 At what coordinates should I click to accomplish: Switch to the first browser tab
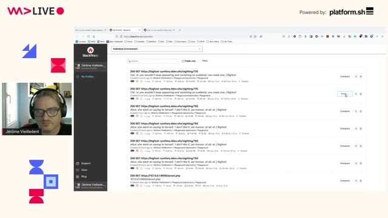91,30
